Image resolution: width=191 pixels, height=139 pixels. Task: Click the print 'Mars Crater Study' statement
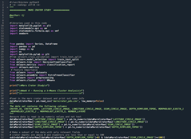click(29, 86)
